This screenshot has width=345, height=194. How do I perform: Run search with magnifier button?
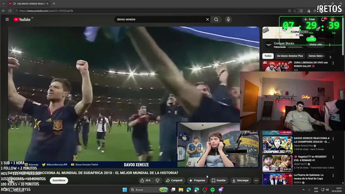click(216, 19)
